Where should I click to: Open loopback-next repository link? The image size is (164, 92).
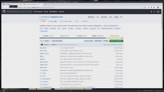click(x=57, y=17)
